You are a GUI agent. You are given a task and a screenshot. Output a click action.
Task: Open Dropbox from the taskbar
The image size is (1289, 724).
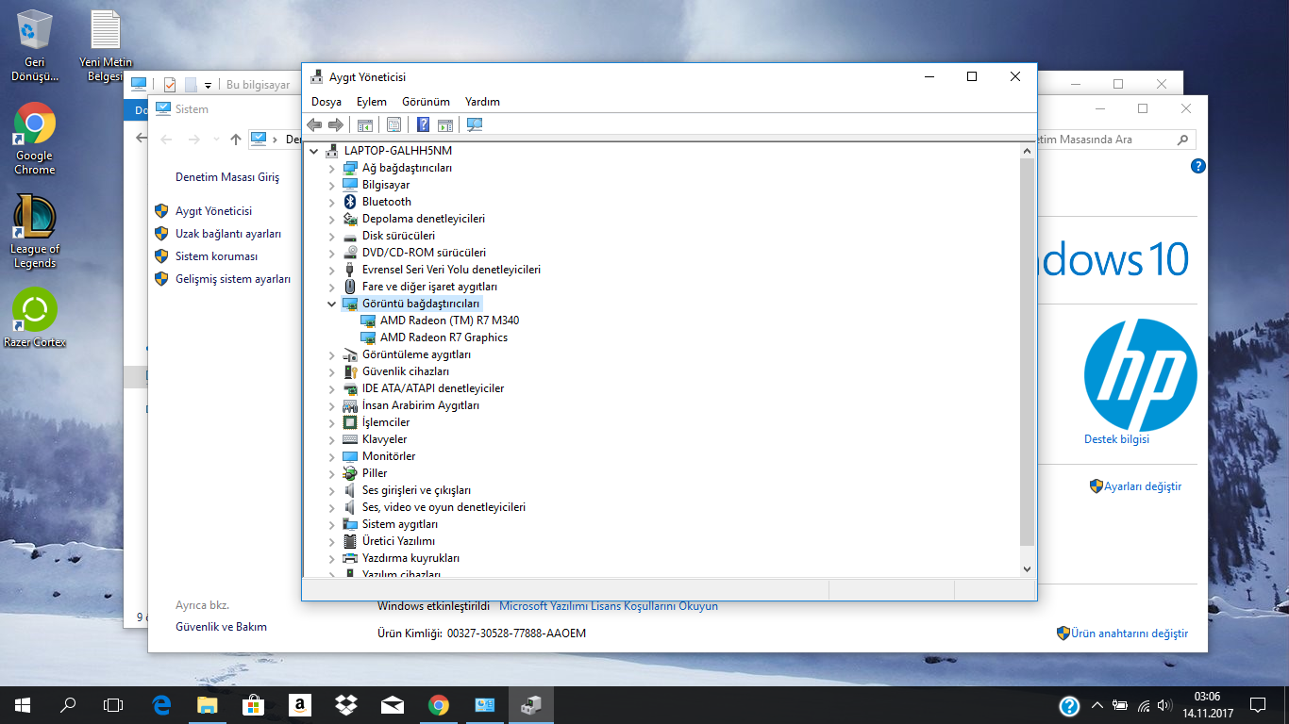point(346,705)
